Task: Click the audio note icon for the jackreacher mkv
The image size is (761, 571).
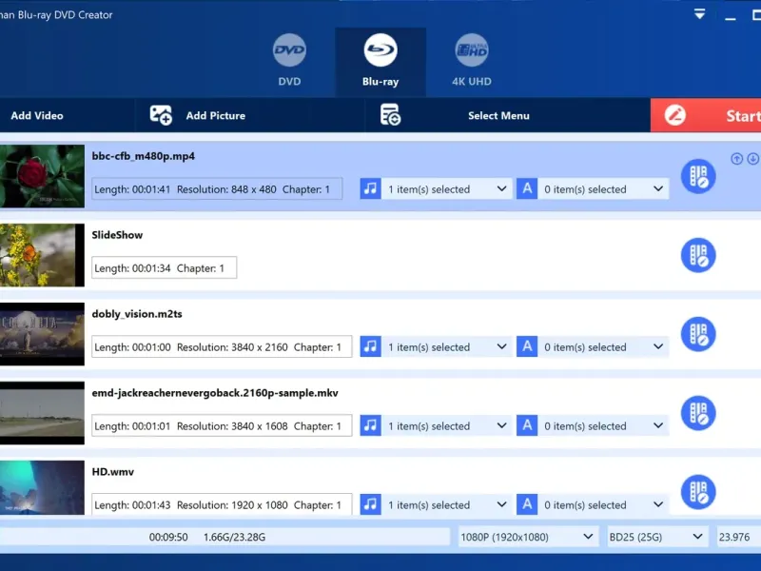Action: [x=370, y=425]
